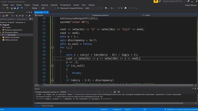198x111 pixels.
Task: Click the Save All icon in the toolbar
Action: pyautogui.click(x=18, y=8)
